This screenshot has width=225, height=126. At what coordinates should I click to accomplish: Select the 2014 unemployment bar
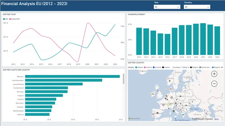tap(153, 43)
